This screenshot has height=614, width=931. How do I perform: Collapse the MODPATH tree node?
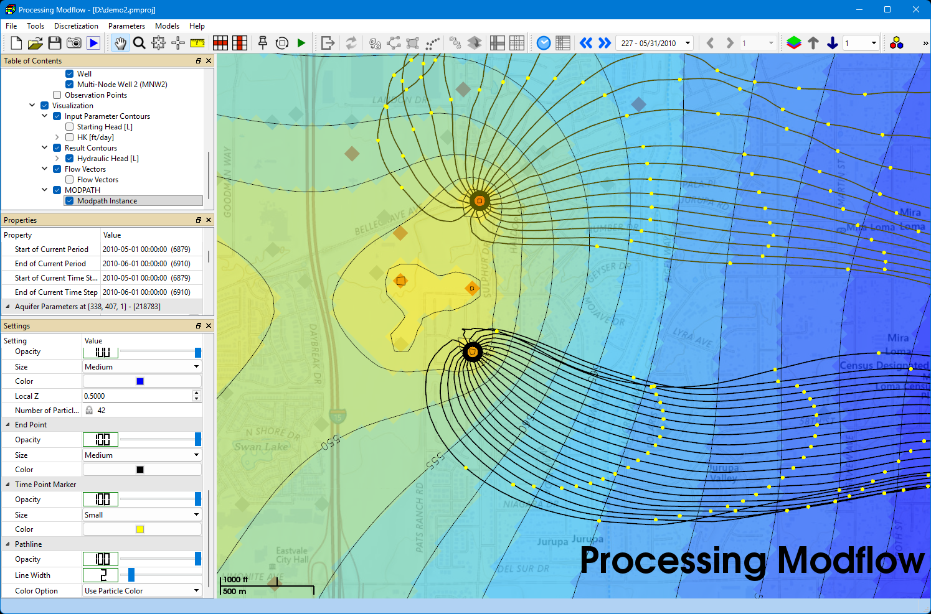pyautogui.click(x=45, y=190)
